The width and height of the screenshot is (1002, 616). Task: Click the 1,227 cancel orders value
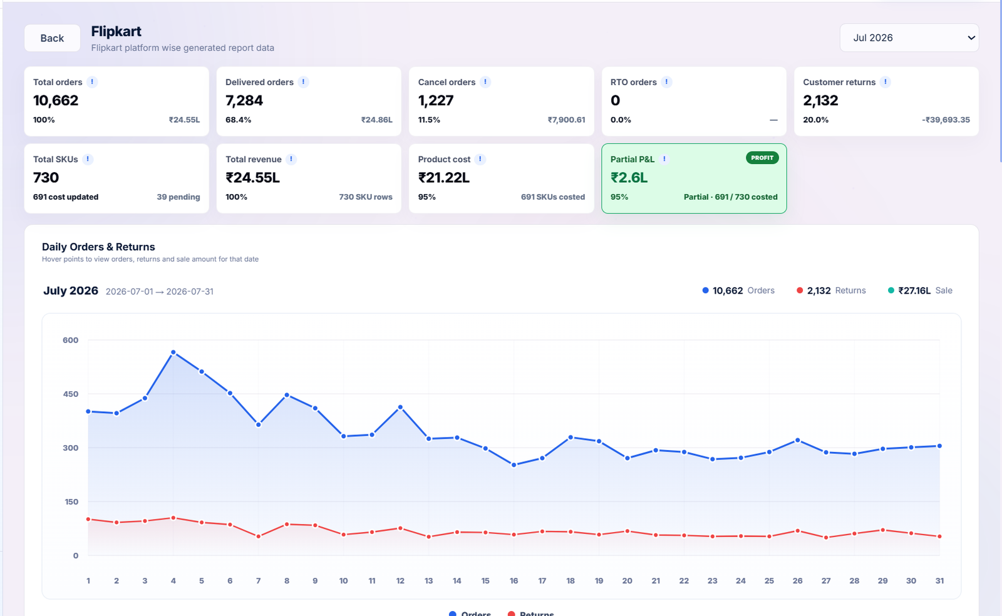pyautogui.click(x=436, y=101)
